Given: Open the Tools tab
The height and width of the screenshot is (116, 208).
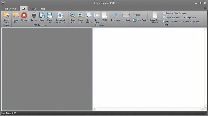Looking at the screenshot, I should tap(33, 9).
